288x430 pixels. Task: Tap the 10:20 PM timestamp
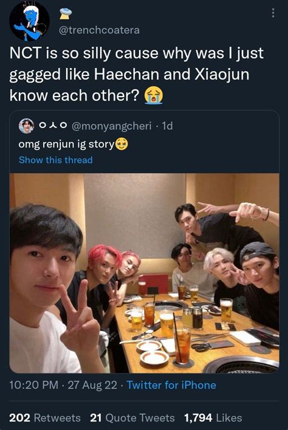pyautogui.click(x=34, y=385)
